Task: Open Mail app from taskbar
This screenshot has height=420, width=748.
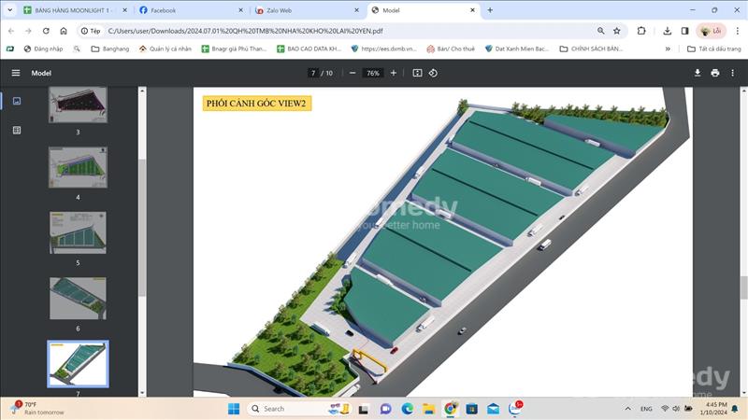Action: [x=493, y=409]
